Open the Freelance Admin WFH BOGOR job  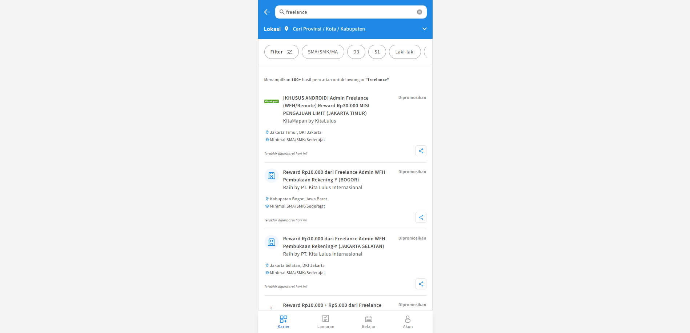click(x=334, y=176)
